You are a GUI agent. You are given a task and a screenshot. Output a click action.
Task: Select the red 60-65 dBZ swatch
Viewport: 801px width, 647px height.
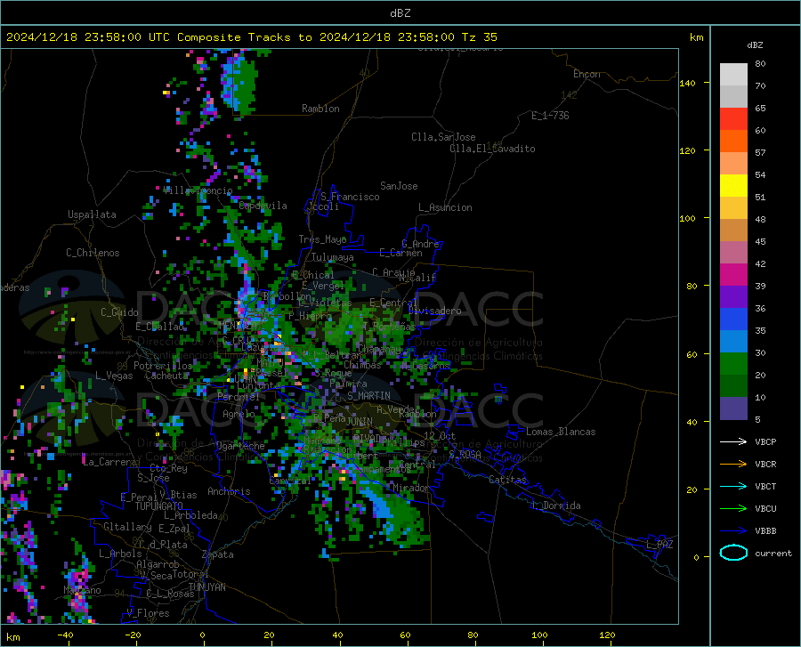(x=733, y=119)
